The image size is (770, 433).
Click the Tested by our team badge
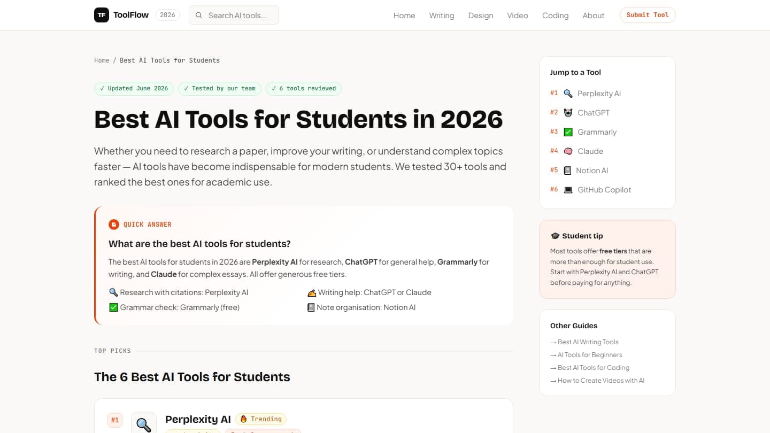tap(220, 89)
